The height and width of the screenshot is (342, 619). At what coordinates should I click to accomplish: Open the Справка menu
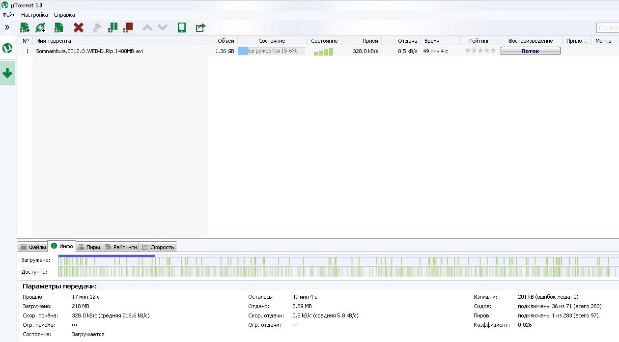click(64, 15)
